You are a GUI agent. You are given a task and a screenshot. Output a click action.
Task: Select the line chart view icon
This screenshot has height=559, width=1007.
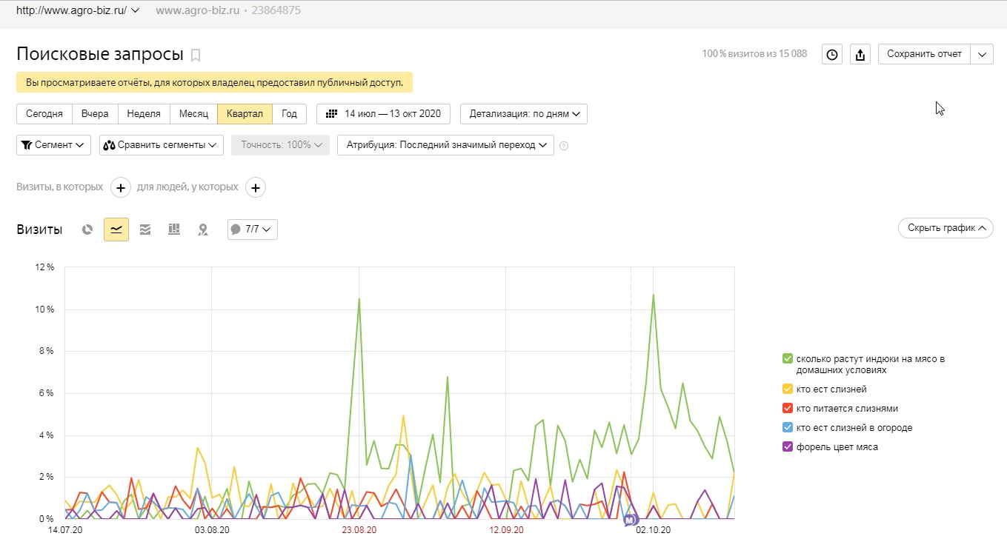pos(116,230)
